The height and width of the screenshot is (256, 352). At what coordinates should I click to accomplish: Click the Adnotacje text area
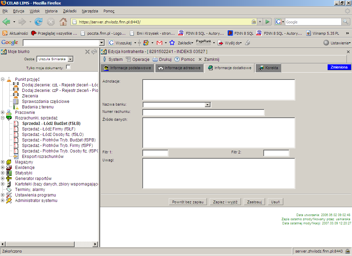[x=219, y=90]
